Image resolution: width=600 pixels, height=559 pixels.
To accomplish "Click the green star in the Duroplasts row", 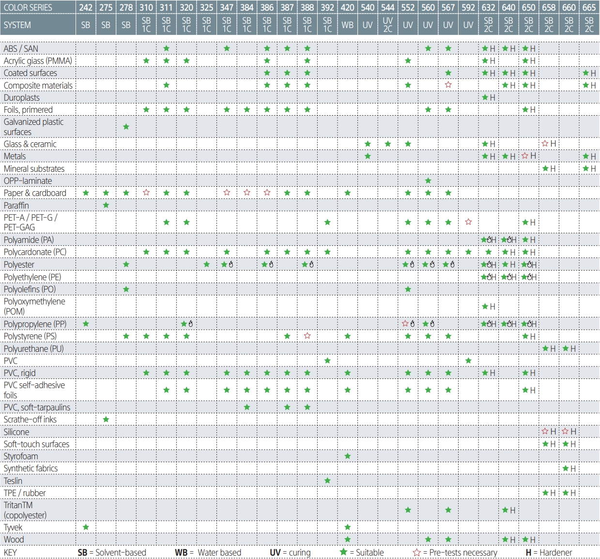I will (484, 97).
